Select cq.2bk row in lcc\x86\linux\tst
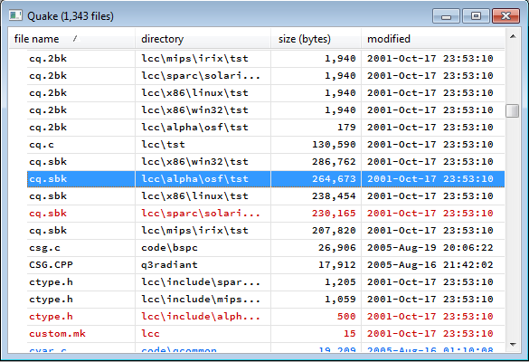This screenshot has height=362, width=529. [x=266, y=93]
